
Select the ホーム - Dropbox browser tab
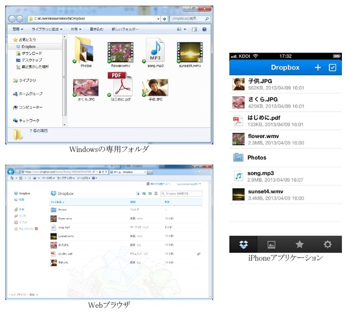click(x=128, y=172)
